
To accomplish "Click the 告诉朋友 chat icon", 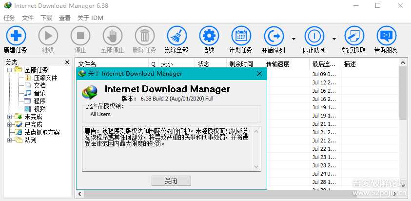I will pos(386,36).
